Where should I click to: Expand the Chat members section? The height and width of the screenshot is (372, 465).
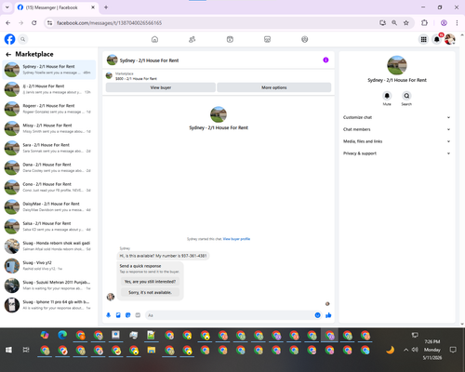pyautogui.click(x=396, y=129)
